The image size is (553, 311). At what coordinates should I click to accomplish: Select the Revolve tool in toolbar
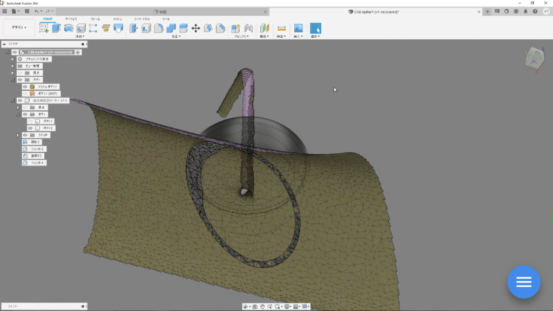(69, 28)
